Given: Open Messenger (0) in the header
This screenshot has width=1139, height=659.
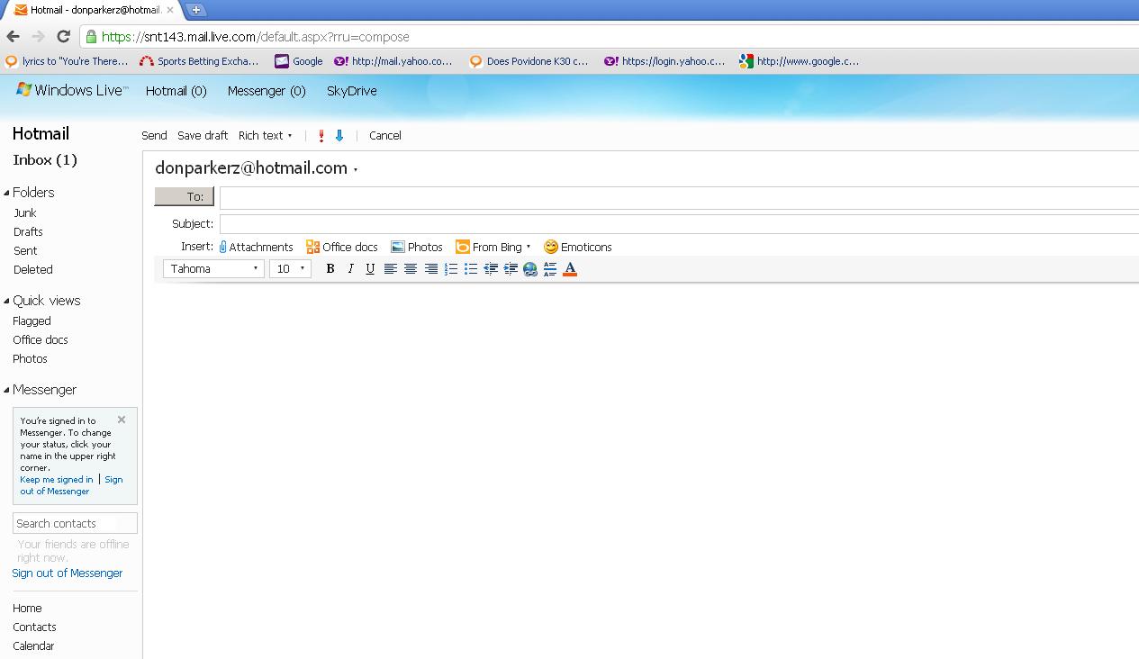Looking at the screenshot, I should (267, 91).
